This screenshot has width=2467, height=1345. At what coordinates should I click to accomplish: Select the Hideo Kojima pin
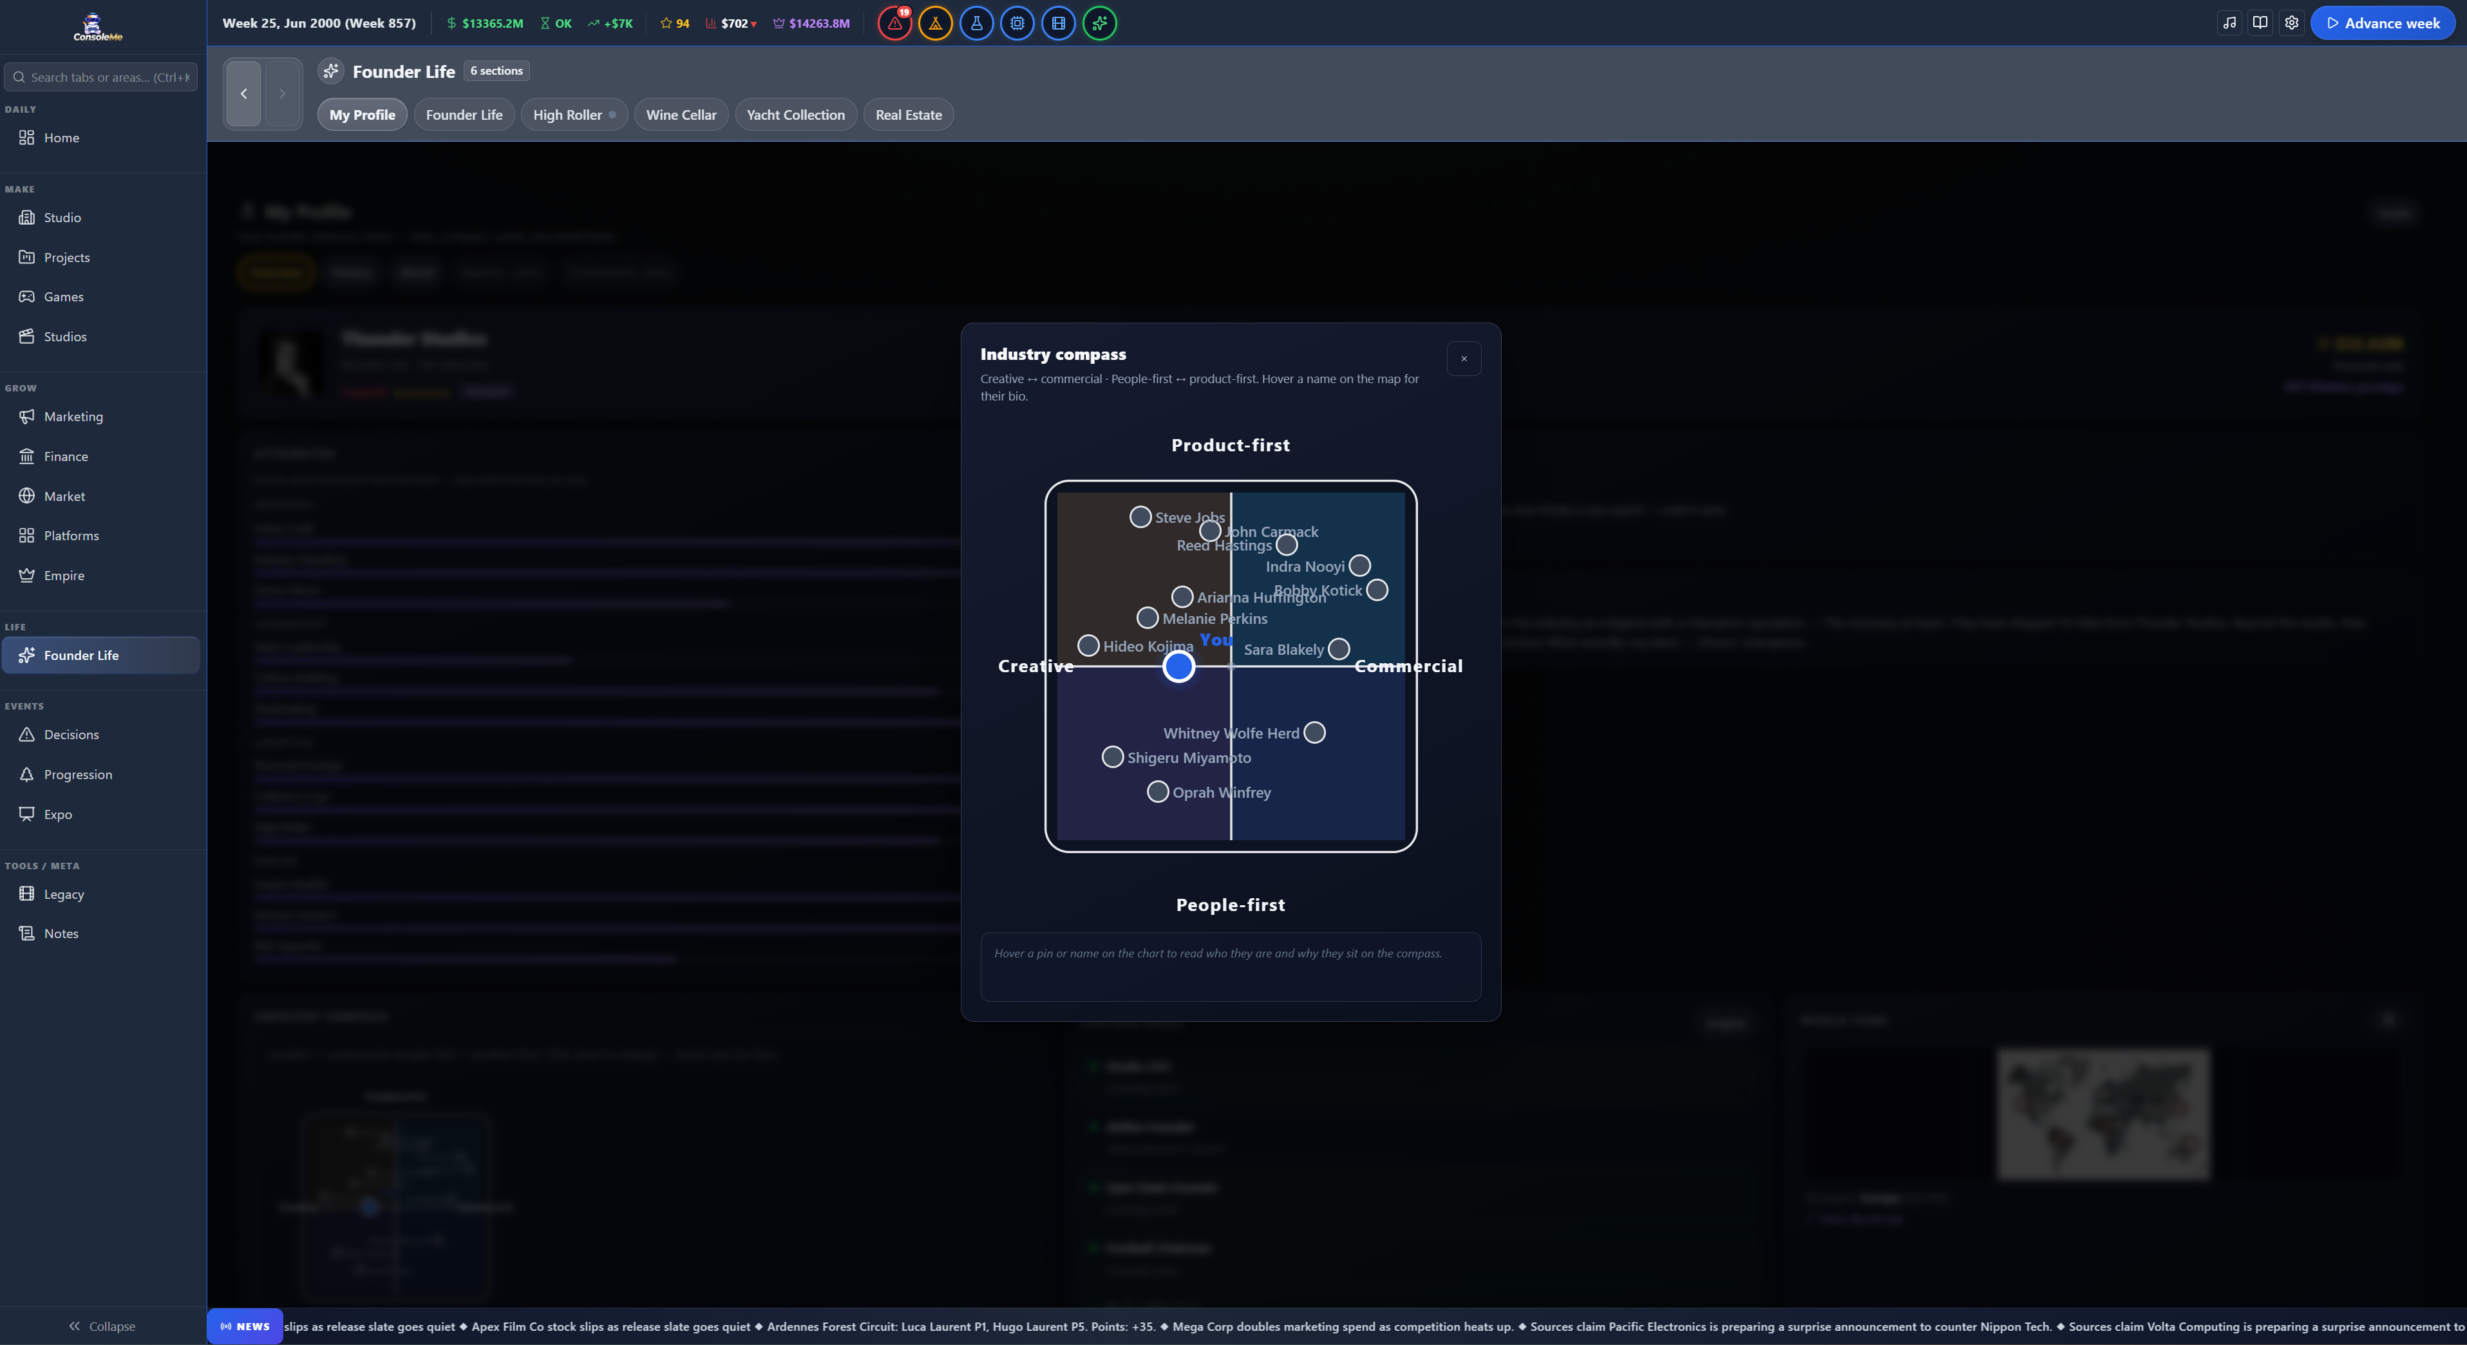tap(1089, 645)
